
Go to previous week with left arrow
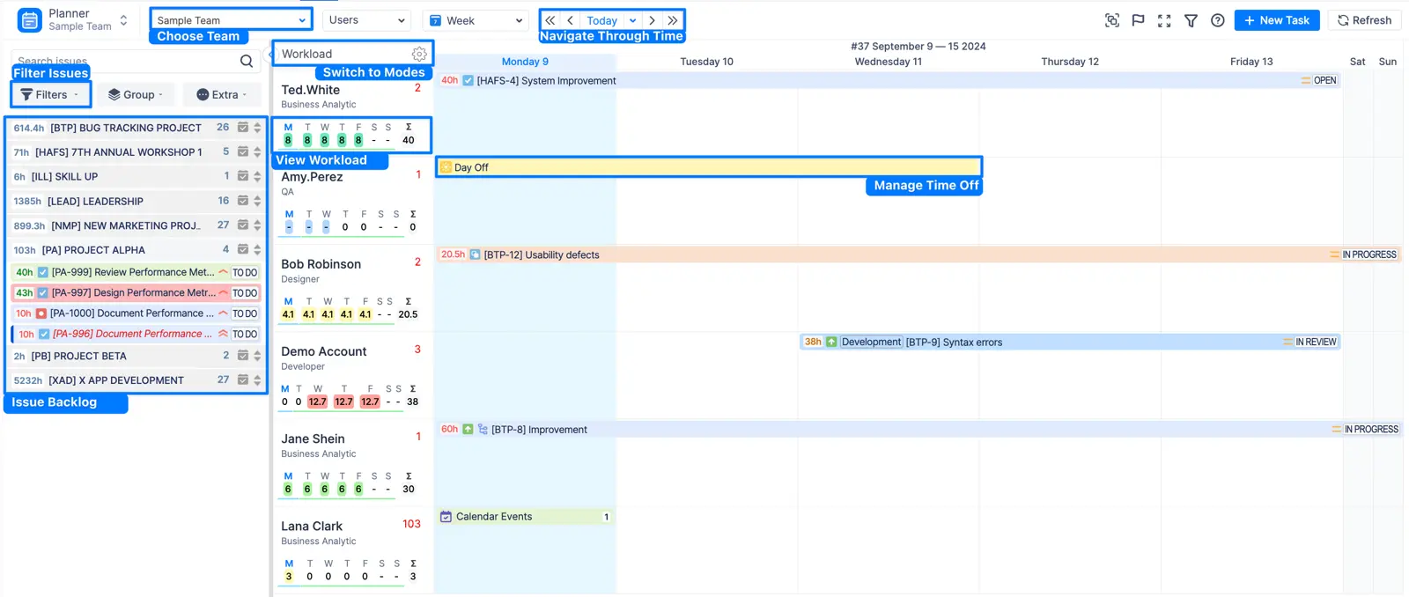point(571,20)
